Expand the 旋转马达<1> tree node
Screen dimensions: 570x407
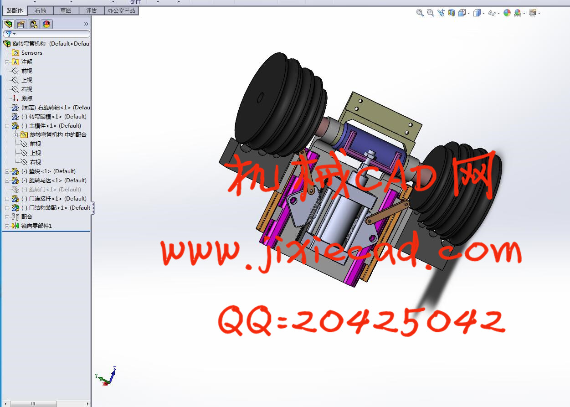pyautogui.click(x=7, y=180)
